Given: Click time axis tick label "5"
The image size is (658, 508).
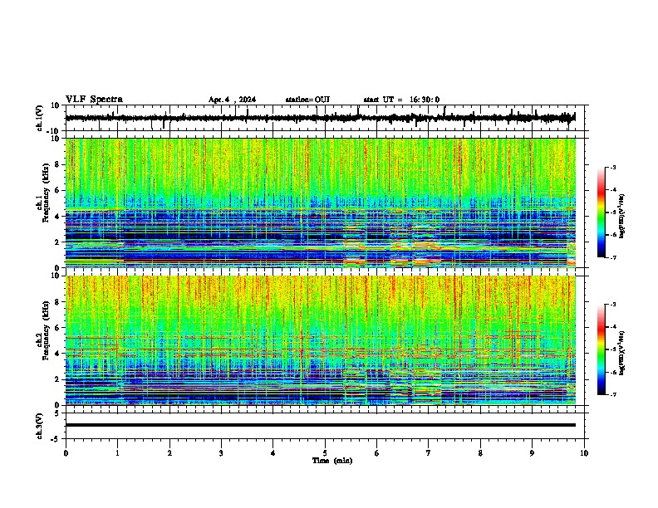Looking at the screenshot, I should pos(325,453).
